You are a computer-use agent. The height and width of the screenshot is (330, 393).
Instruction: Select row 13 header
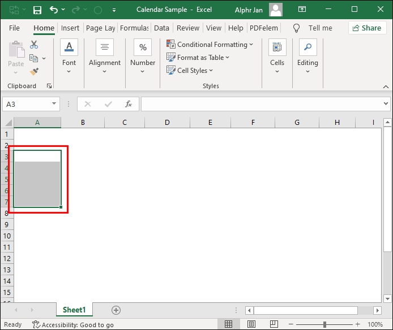point(7,270)
